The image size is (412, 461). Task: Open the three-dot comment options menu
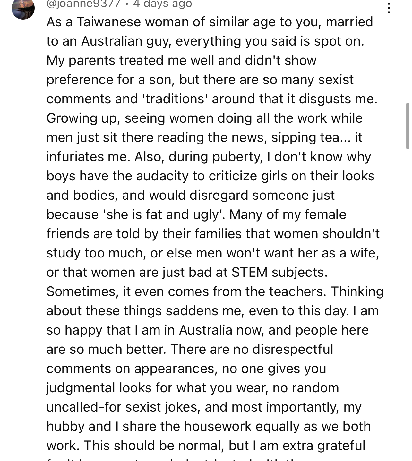point(389,8)
